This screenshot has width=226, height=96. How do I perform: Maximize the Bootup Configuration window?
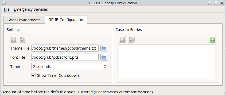pyautogui.click(x=216, y=3)
